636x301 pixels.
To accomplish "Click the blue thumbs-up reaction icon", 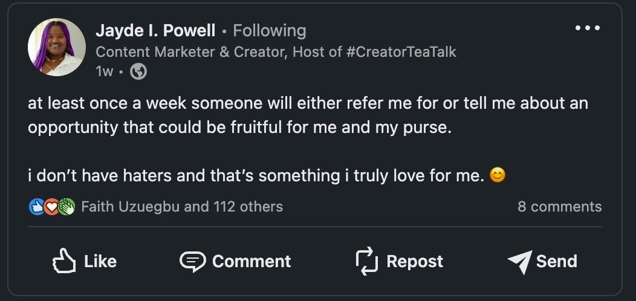I will (36, 207).
